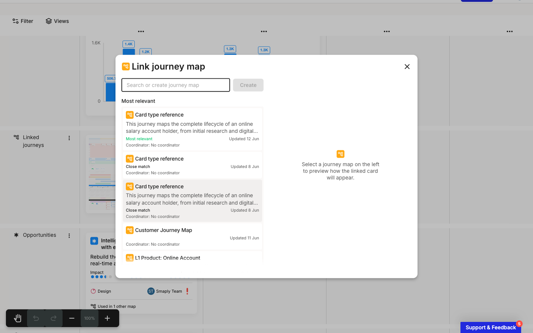Select the L1 Product: Online Account entry
The image size is (533, 333).
(x=192, y=257)
